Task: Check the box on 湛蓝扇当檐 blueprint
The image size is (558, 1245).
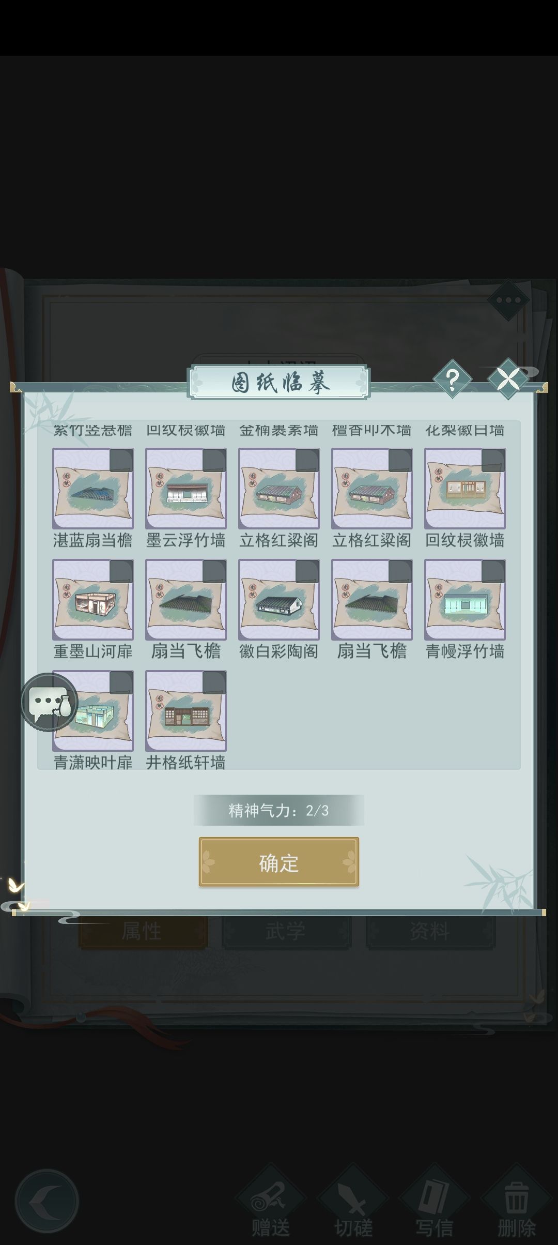Action: click(x=121, y=460)
